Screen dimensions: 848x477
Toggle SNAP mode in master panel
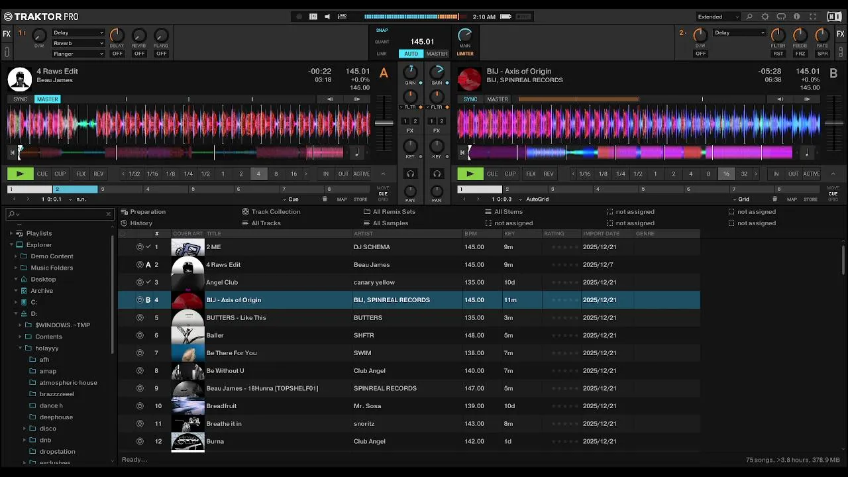[x=382, y=30]
